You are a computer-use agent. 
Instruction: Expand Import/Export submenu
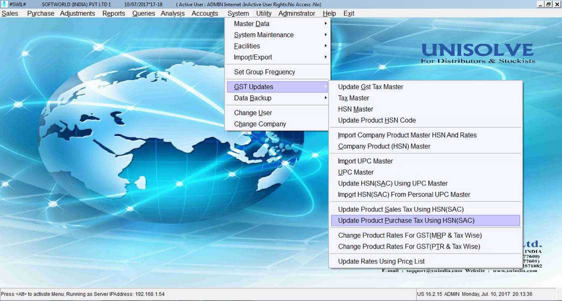[277, 57]
